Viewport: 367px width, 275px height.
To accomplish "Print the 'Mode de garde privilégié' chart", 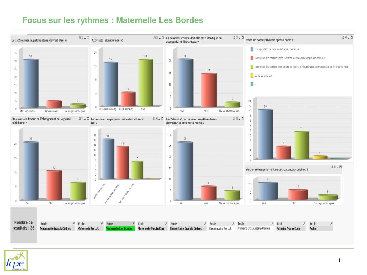I will point(343,37).
